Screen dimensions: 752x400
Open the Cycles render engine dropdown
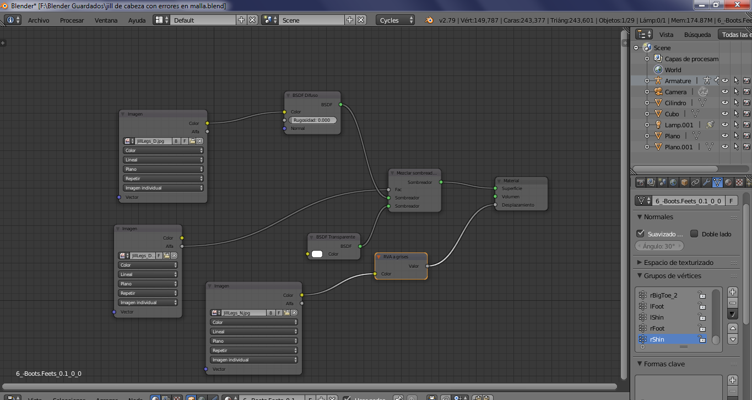click(x=396, y=20)
